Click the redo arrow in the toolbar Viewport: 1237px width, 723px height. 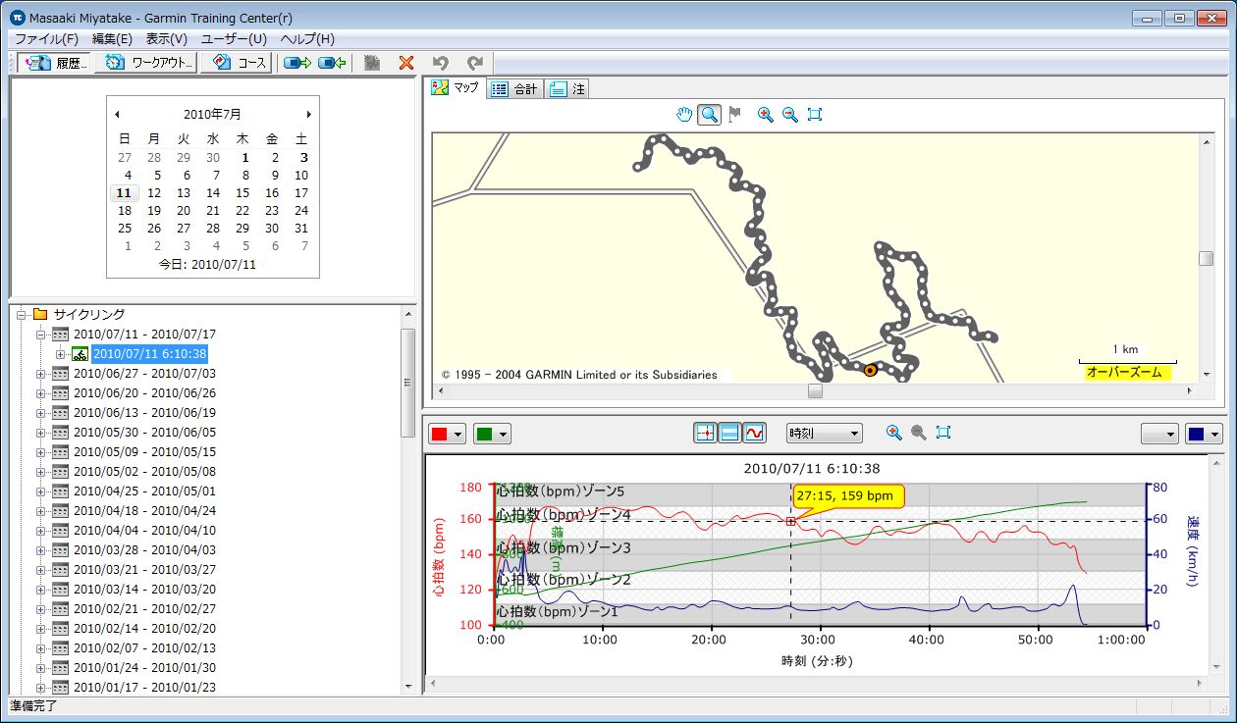pos(475,63)
